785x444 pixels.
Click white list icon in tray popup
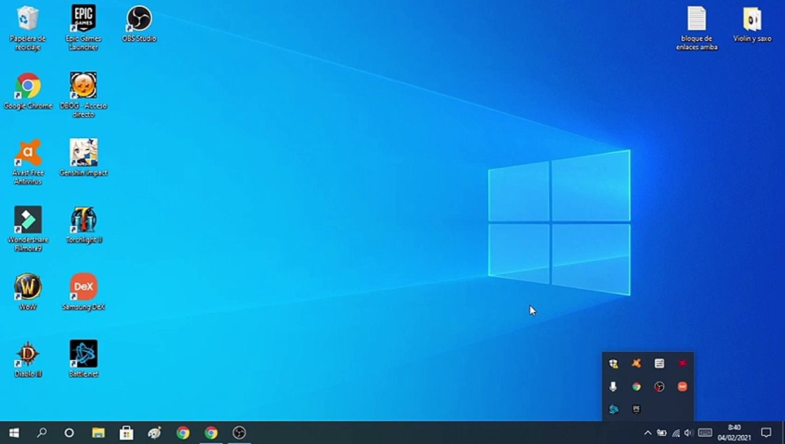click(x=659, y=364)
